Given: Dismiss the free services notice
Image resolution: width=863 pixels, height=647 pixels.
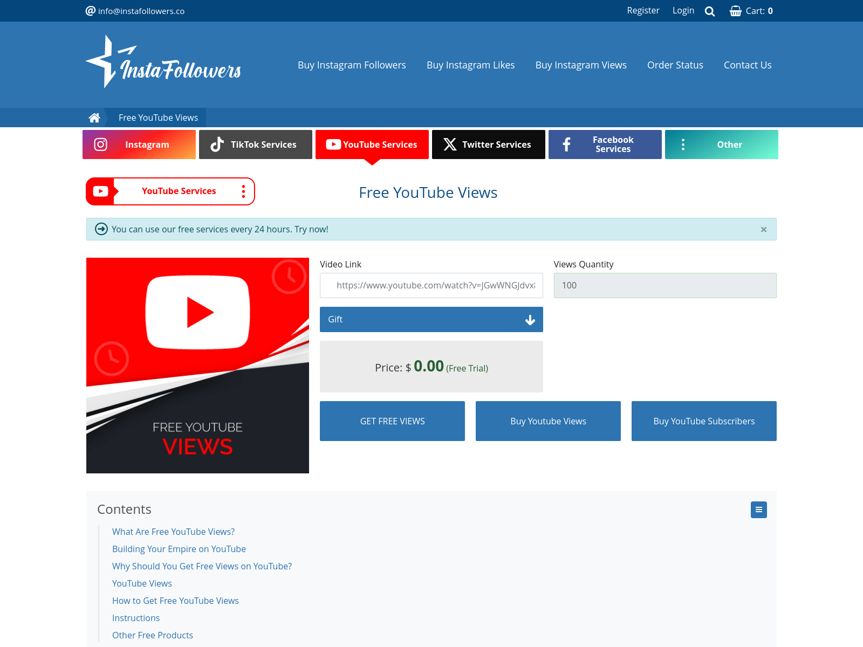Looking at the screenshot, I should click(764, 230).
